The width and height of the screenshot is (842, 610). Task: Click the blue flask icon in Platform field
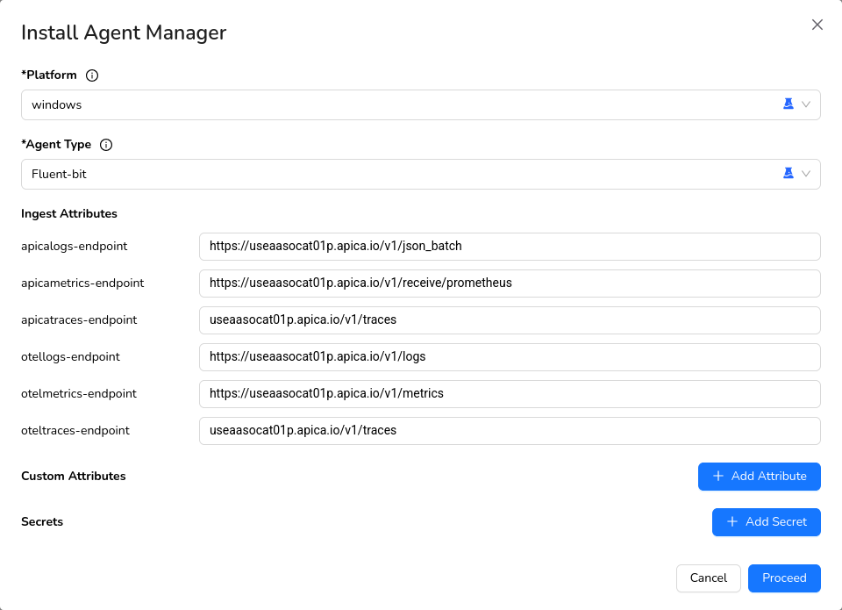tap(788, 104)
